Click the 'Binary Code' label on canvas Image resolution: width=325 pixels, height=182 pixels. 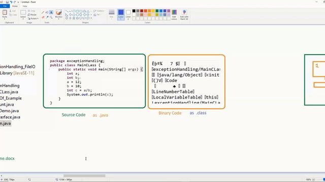170,113
